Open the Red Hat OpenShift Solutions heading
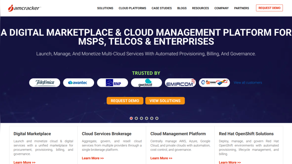 [246, 134]
